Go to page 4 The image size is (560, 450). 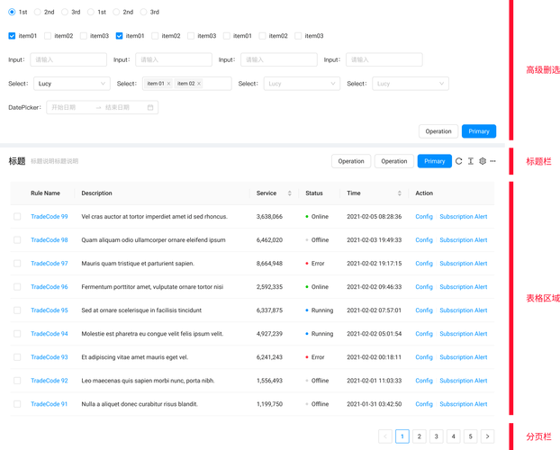pos(453,436)
